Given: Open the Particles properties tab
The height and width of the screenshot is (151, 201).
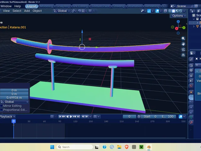Looking at the screenshot, I should pos(191,102).
